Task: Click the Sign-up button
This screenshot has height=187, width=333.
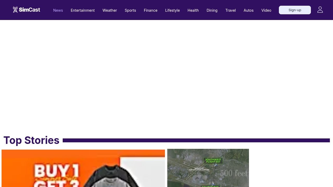Action: 295,10
